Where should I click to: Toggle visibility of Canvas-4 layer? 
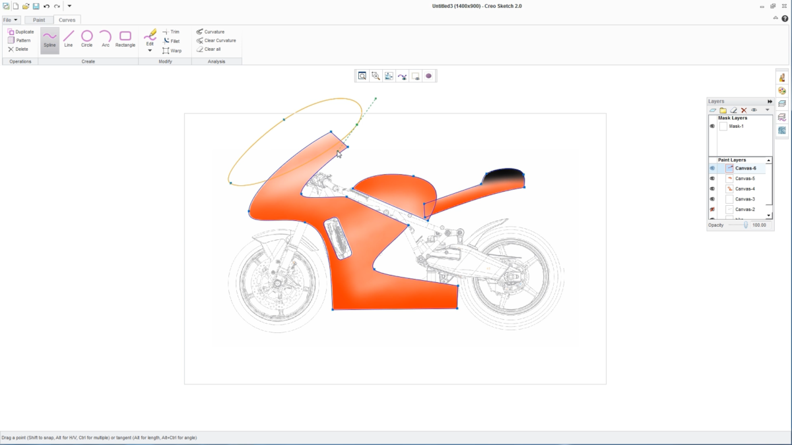coord(712,189)
